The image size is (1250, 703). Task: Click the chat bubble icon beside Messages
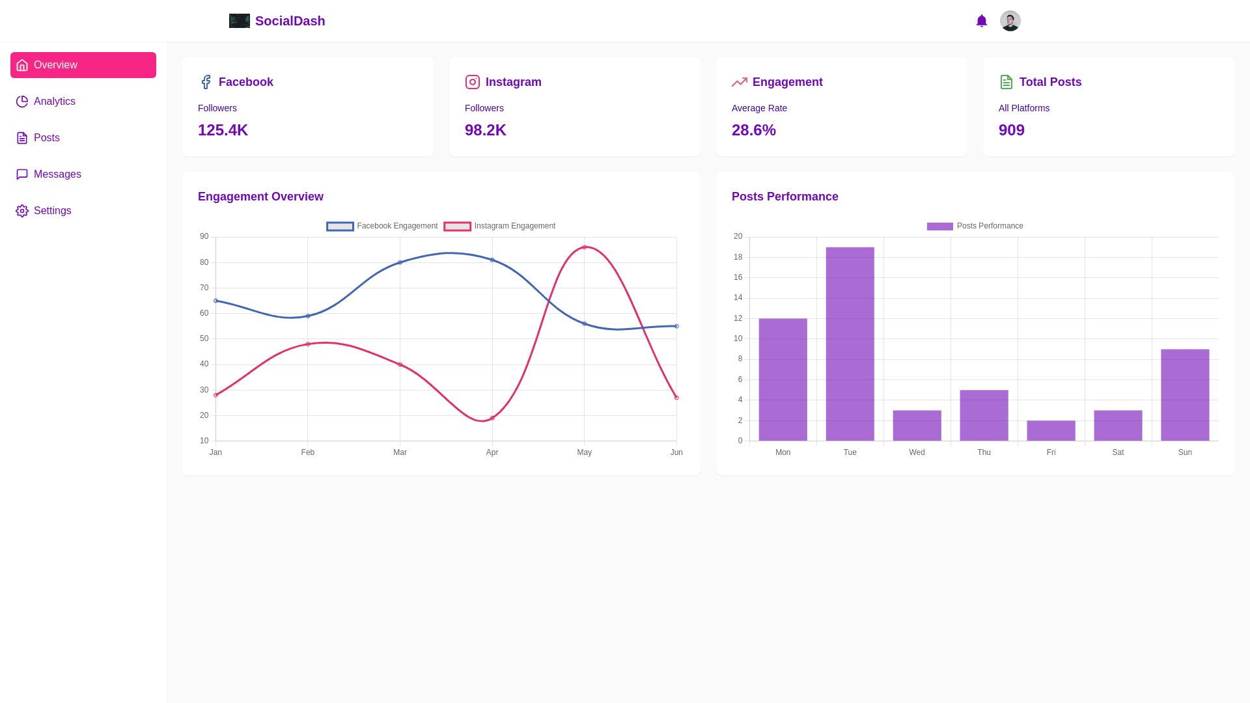click(x=21, y=174)
